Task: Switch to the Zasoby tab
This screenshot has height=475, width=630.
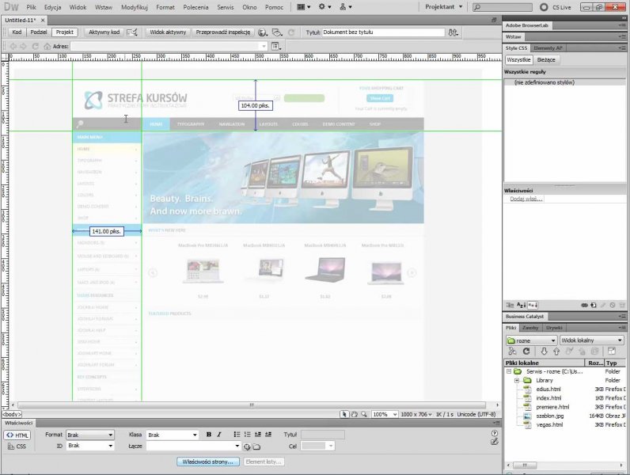Action: [530, 327]
